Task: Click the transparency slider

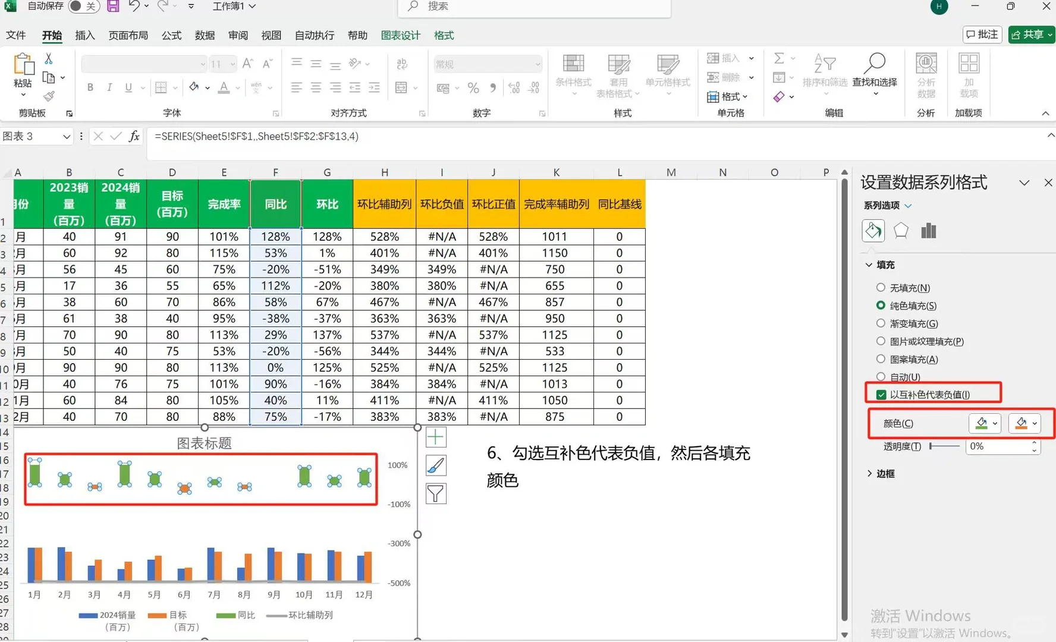Action: coord(944,446)
